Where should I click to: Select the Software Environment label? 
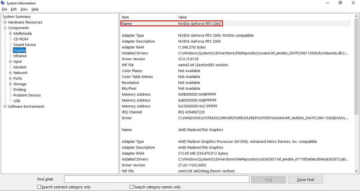26,107
